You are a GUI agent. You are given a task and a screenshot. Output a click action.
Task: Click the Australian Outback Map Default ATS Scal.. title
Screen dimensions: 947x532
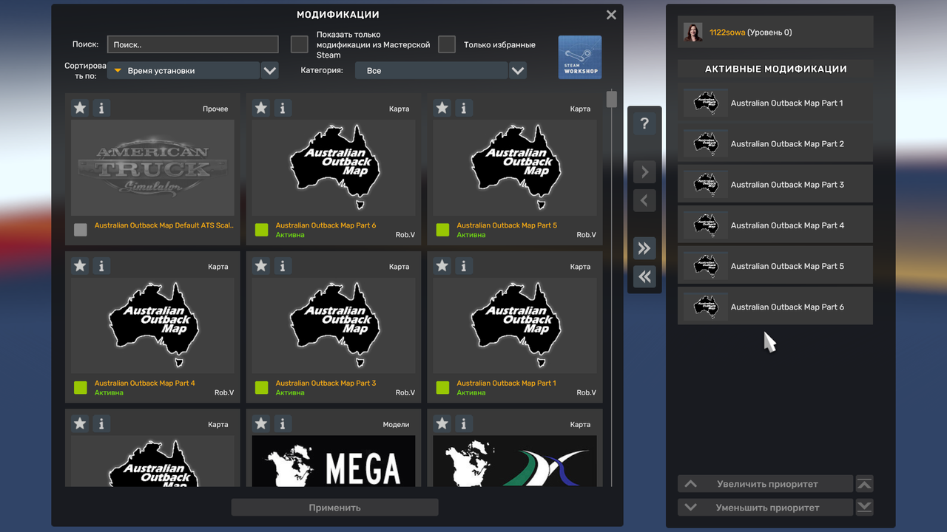(x=164, y=225)
